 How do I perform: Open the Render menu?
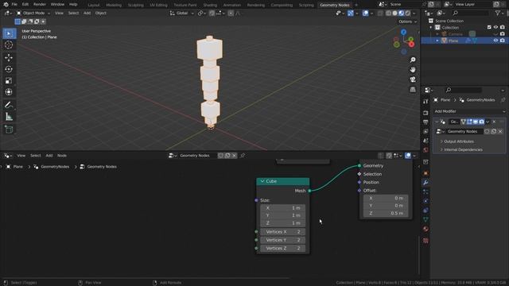pyautogui.click(x=40, y=4)
